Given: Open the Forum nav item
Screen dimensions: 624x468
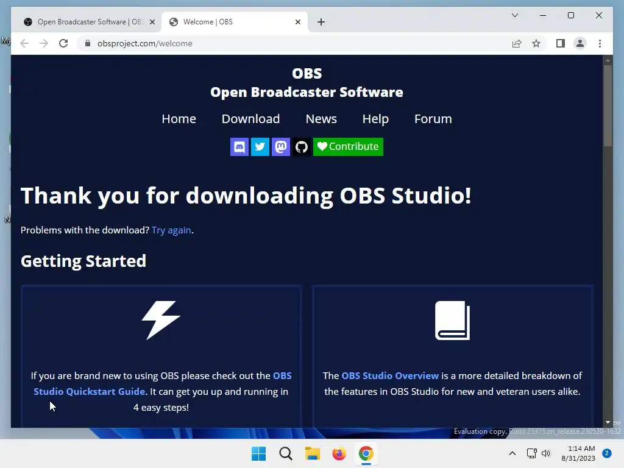Looking at the screenshot, I should (433, 119).
